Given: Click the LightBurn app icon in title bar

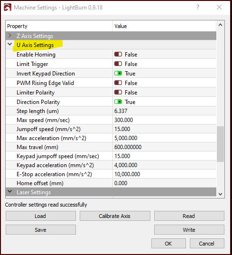Looking at the screenshot, I should pos(8,8).
